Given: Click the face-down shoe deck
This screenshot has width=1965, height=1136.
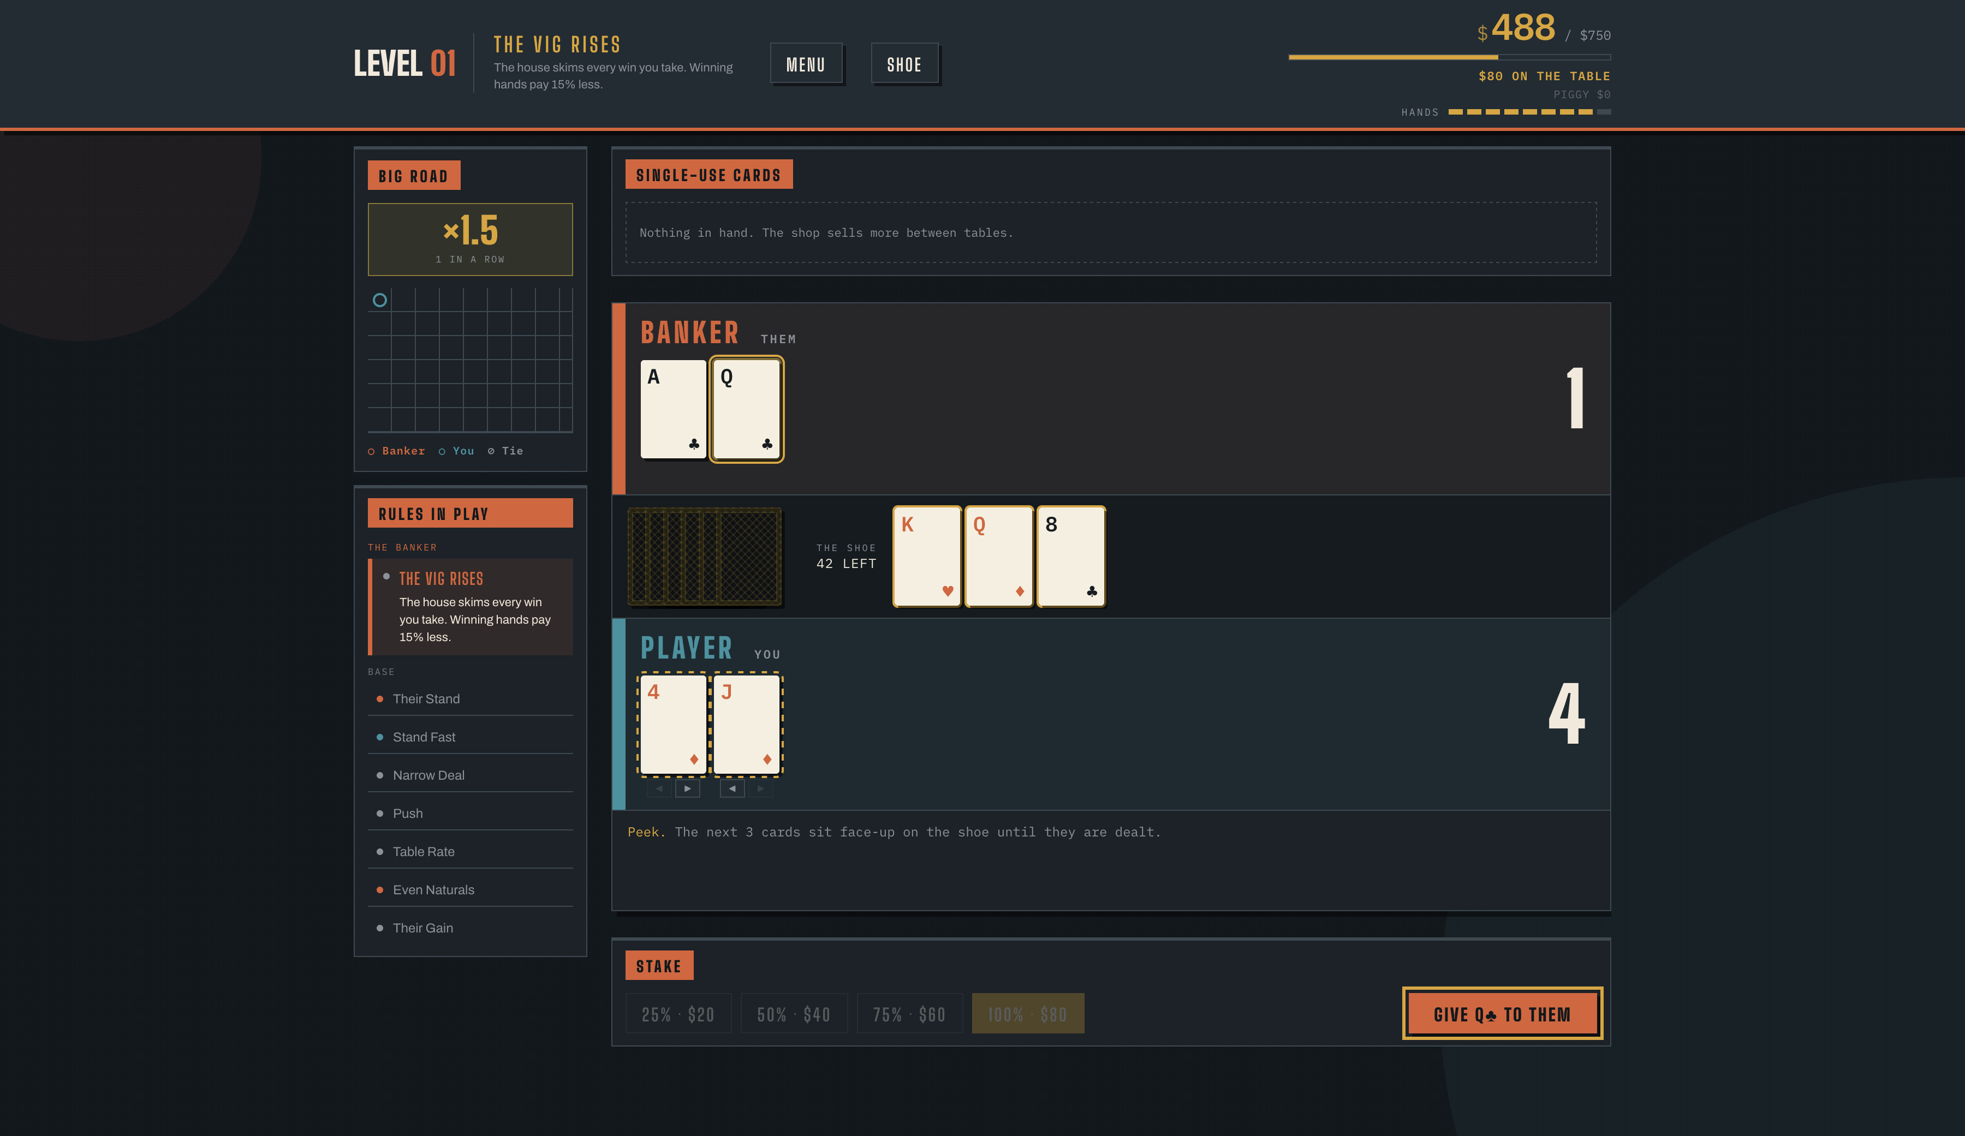Looking at the screenshot, I should coord(704,556).
